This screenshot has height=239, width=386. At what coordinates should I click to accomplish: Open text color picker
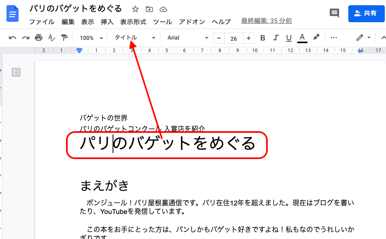302,38
